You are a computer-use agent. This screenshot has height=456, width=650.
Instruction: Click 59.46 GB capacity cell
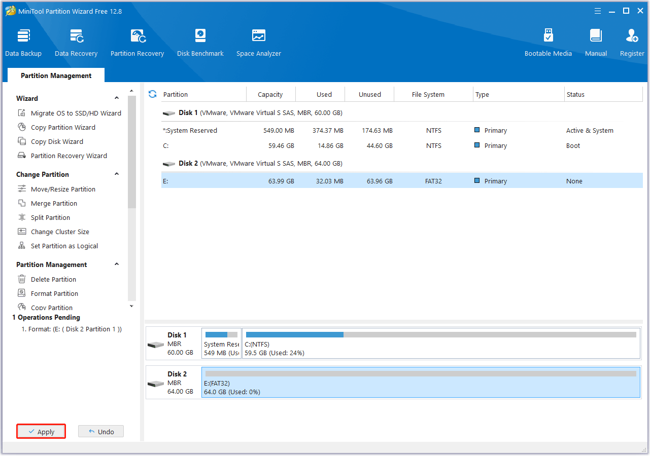click(281, 145)
